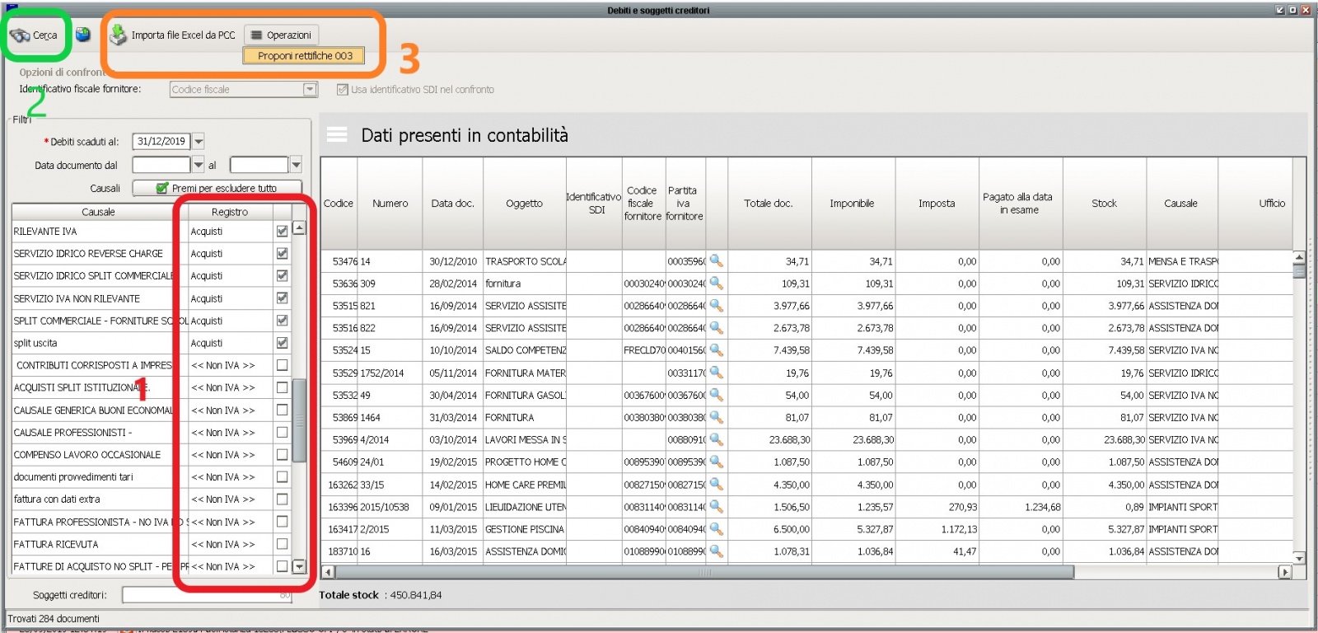1318x633 pixels.
Task: Uncheck the RILEVANTE IVA causale checkbox
Action: (282, 232)
